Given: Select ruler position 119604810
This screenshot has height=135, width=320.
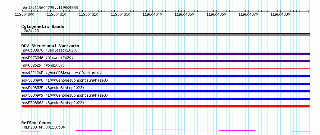Looking at the screenshot, I should (x=57, y=14).
